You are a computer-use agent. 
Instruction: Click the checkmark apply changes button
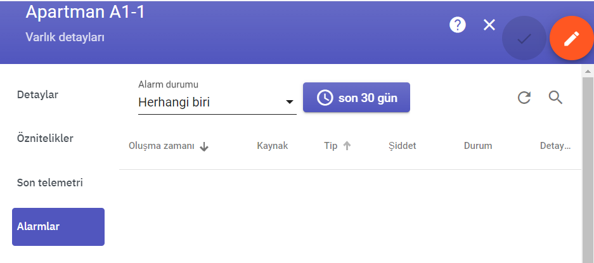[x=524, y=38]
